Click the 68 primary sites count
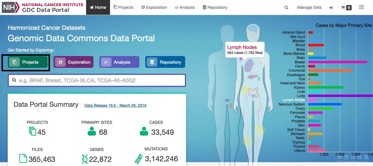 pos(103,132)
